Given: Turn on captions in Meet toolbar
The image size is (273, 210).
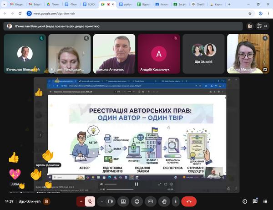Looking at the screenshot, I should [x=151, y=201].
